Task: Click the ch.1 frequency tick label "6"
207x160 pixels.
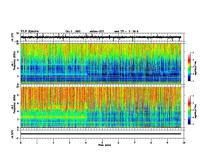Action: coord(18,60)
